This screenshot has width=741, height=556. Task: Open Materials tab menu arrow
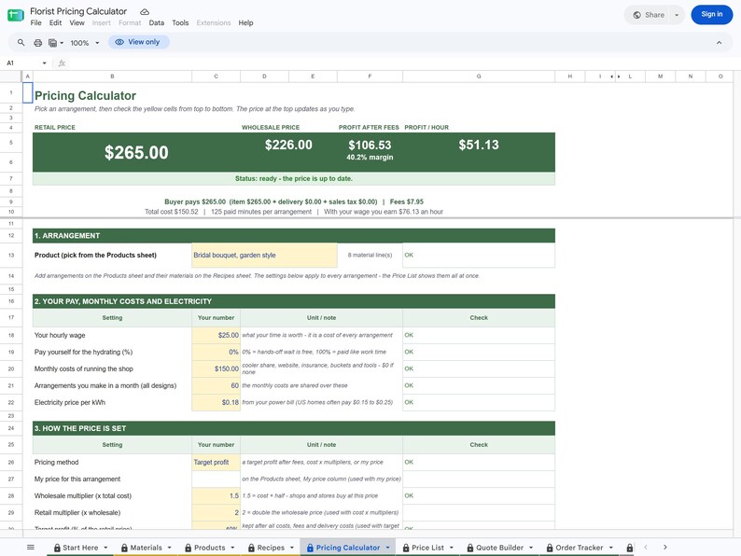pos(169,548)
